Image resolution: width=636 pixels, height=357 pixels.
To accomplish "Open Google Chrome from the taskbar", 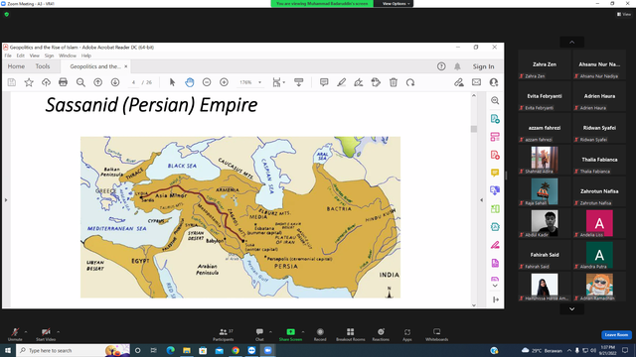I will [236, 350].
